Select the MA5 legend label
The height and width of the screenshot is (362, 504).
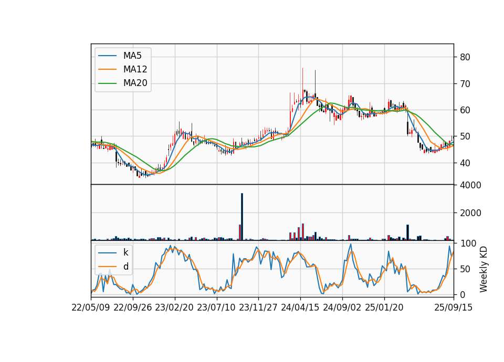132,56
